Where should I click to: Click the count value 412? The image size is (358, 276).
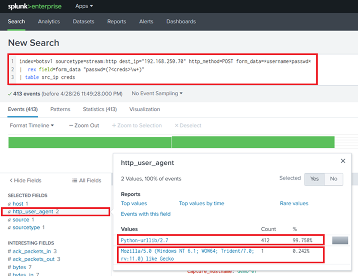click(x=265, y=240)
